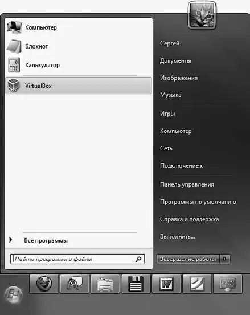250x315 pixels.
Task: Open Калькулятор from the Start menu
Action: coord(79,65)
